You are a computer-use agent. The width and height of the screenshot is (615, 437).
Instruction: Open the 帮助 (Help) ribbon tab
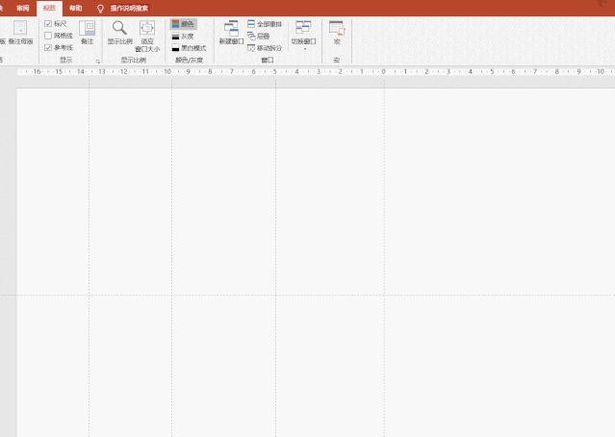76,8
